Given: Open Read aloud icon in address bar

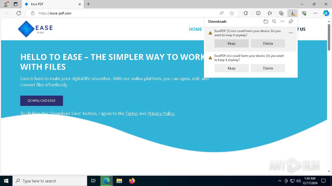Looking at the screenshot, I should (222, 13).
